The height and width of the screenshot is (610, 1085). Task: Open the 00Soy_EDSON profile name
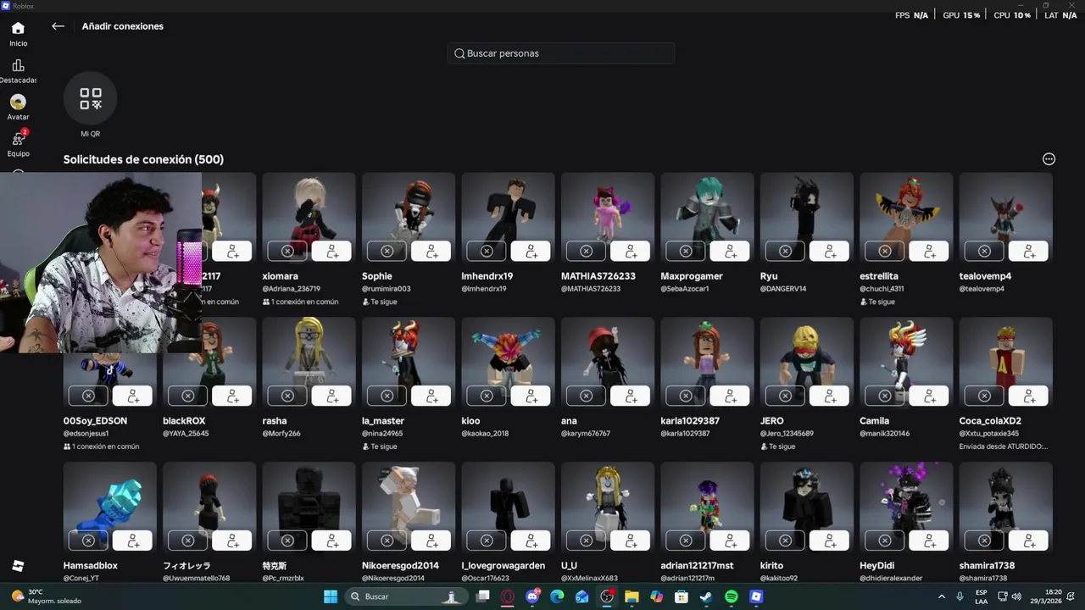click(x=95, y=421)
